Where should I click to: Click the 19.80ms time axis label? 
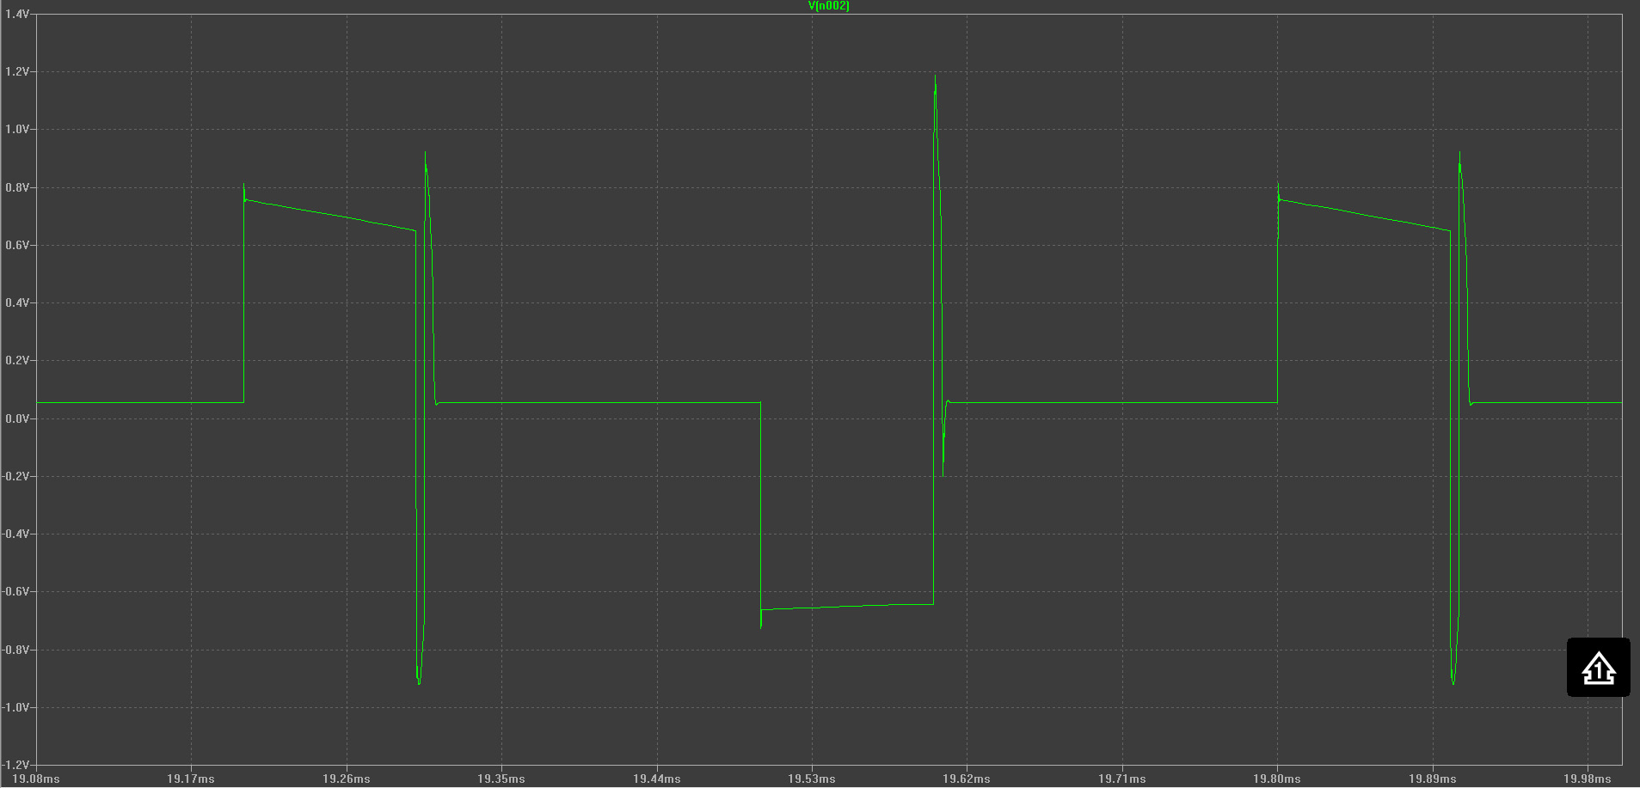pos(1277,779)
